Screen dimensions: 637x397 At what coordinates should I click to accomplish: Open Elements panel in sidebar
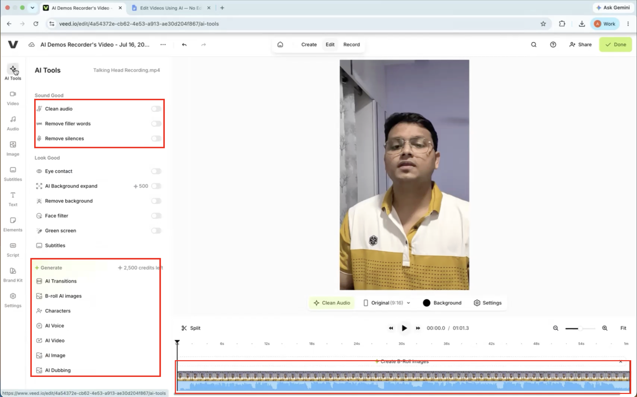(x=13, y=225)
